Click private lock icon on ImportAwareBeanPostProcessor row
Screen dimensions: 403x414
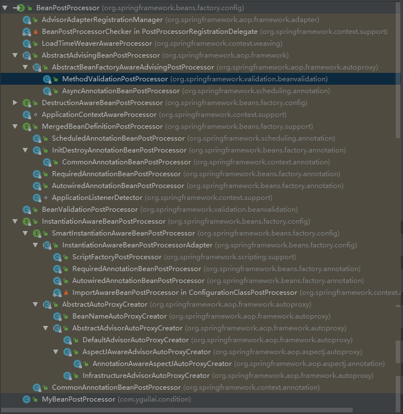pos(66,293)
